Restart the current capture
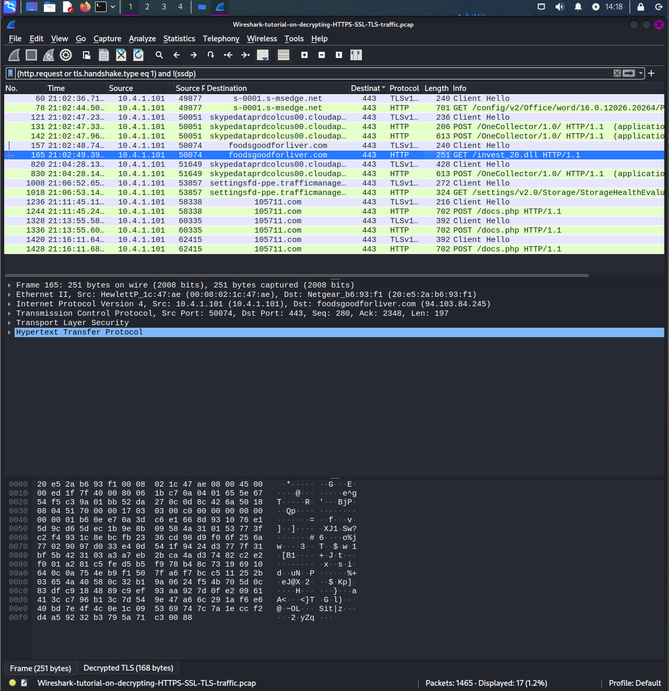Screen dimensions: 669x691 pyautogui.click(x=49, y=55)
